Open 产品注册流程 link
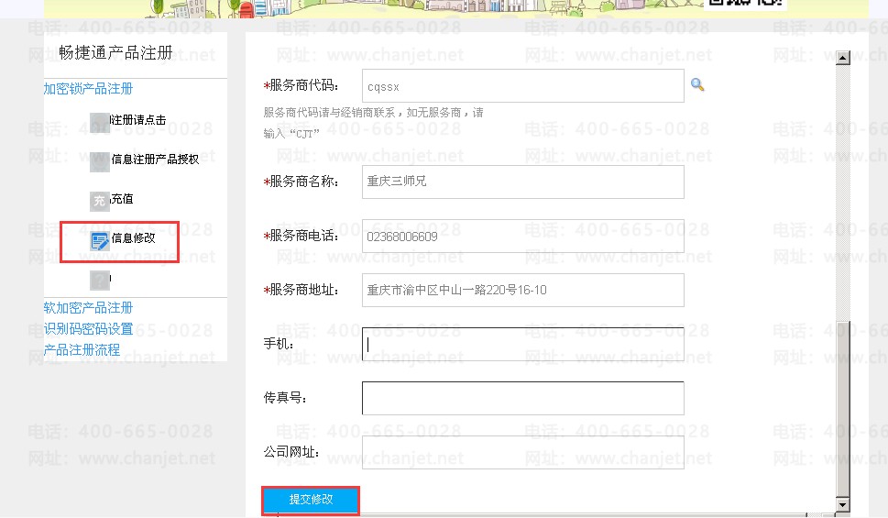The width and height of the screenshot is (888, 518). point(82,349)
